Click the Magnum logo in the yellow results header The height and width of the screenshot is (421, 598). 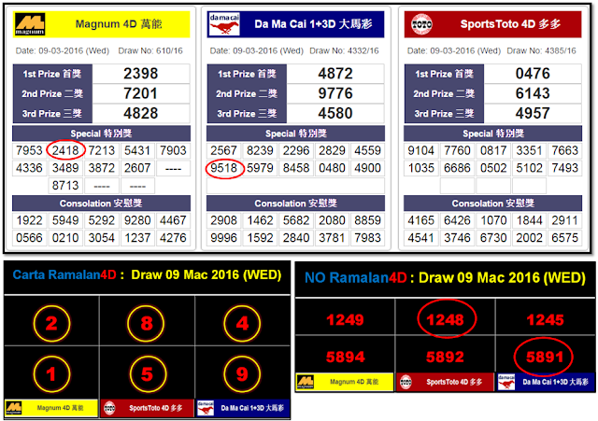(x=30, y=24)
